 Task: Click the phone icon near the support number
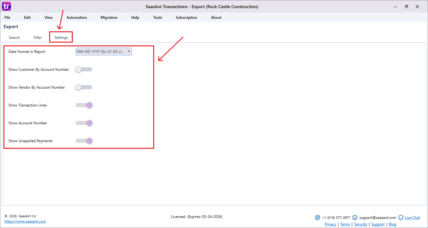click(317, 217)
